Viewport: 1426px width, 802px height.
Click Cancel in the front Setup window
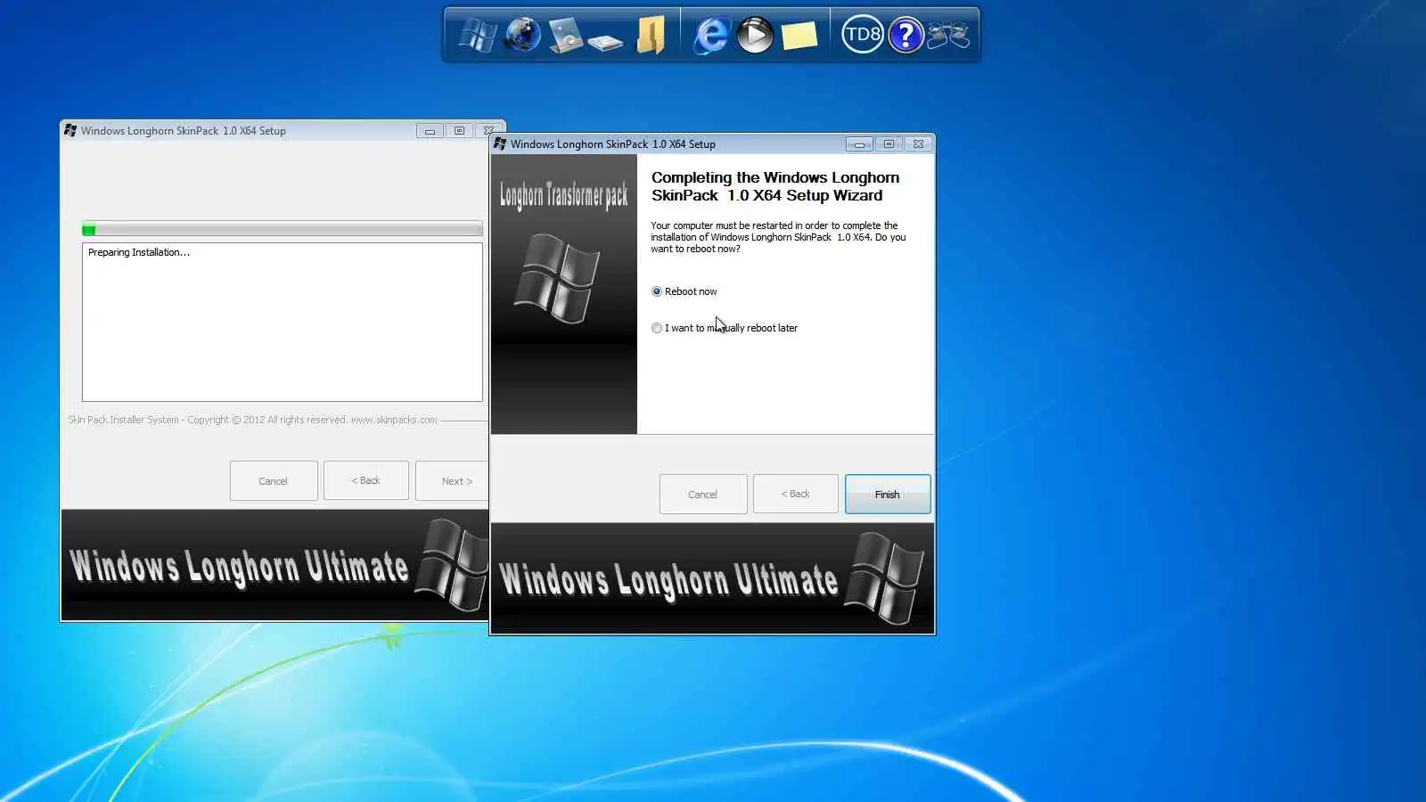[702, 495]
